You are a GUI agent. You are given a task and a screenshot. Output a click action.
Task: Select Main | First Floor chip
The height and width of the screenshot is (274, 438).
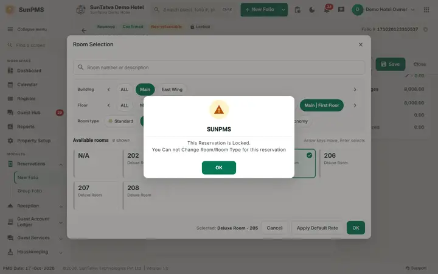pos(322,105)
